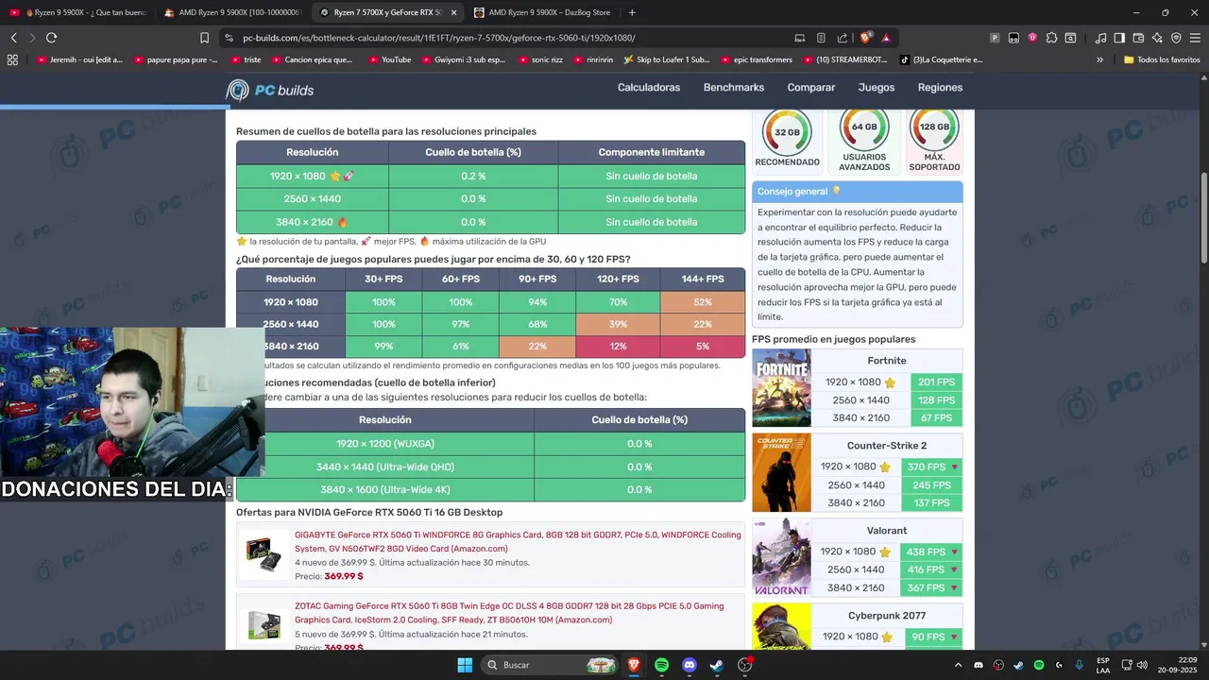Screen dimensions: 1209x680
Task: Click the GIGABYTE graphics card product image
Action: coord(264,554)
